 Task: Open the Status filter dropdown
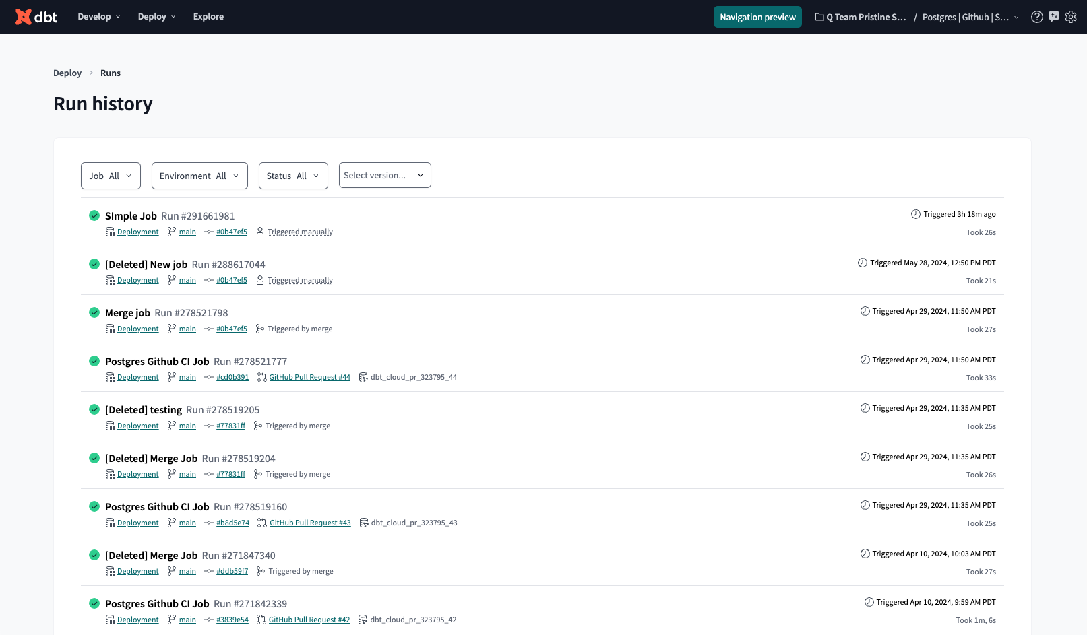pyautogui.click(x=293, y=175)
